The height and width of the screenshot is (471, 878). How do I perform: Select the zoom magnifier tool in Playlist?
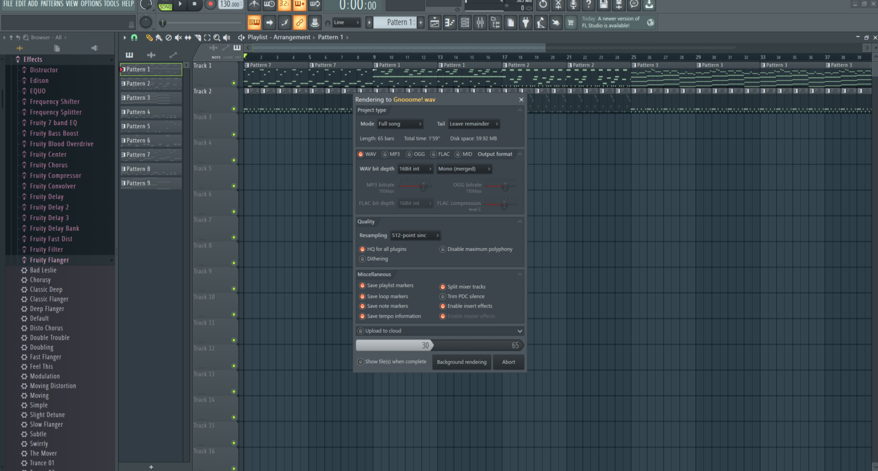pyautogui.click(x=217, y=38)
